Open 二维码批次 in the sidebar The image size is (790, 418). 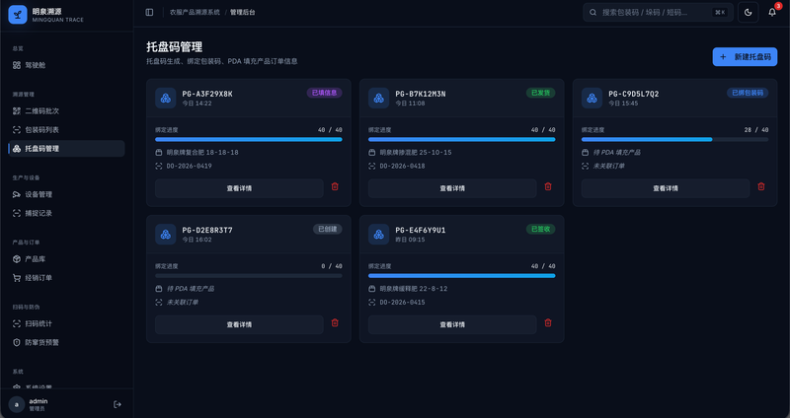click(x=66, y=110)
